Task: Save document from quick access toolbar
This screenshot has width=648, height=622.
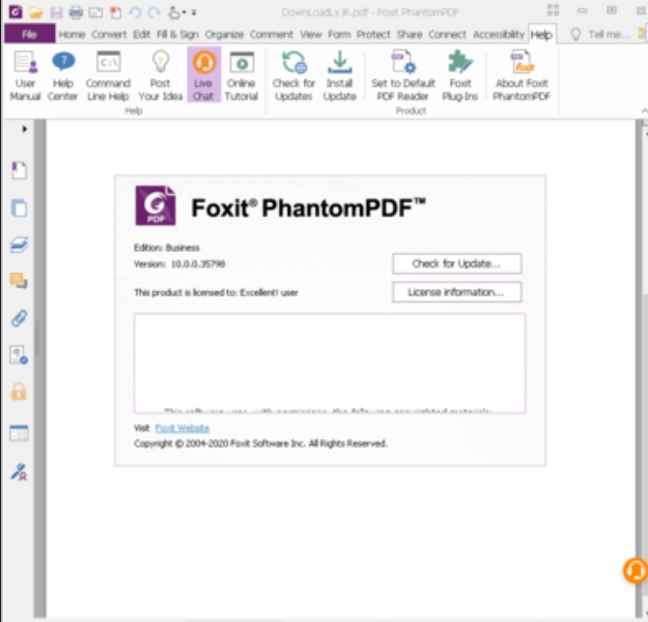Action: 56,13
